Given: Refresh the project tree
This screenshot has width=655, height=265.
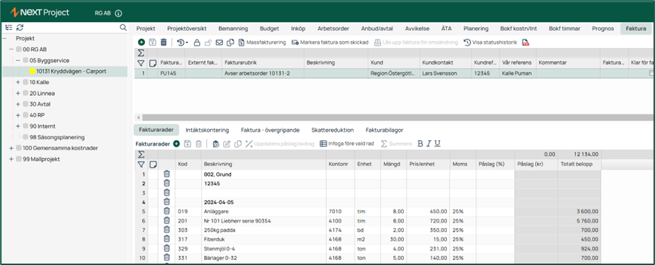Looking at the screenshot, I should [19, 28].
